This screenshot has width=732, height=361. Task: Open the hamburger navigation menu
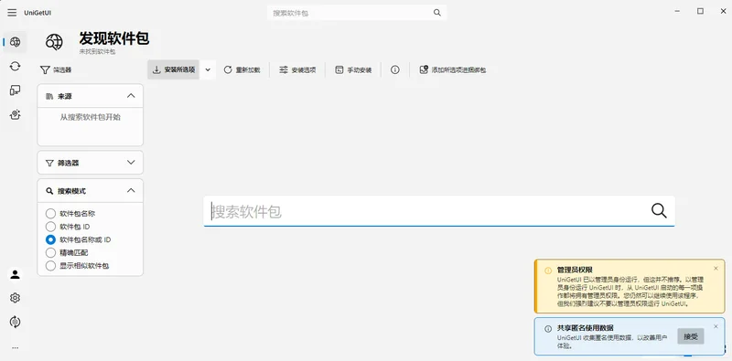(x=12, y=13)
